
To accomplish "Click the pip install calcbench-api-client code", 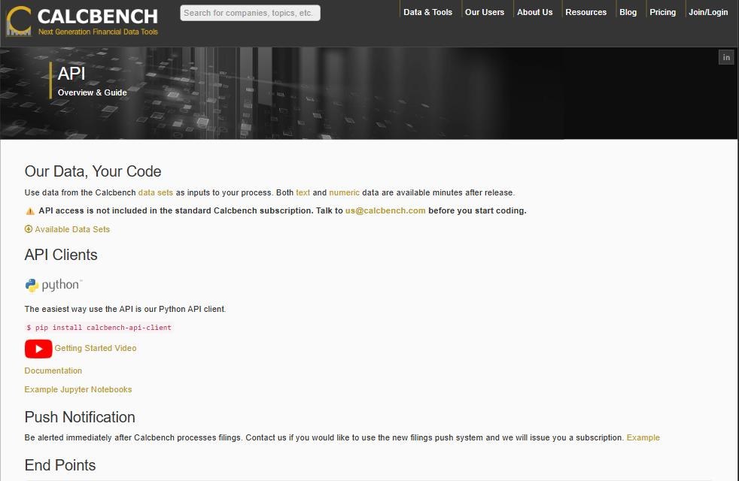I will click(x=99, y=328).
